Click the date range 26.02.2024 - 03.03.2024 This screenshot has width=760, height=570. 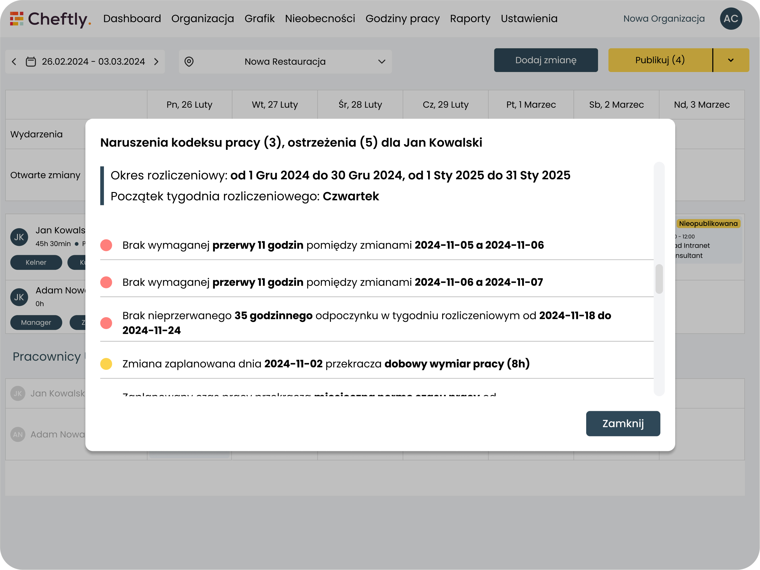94,61
